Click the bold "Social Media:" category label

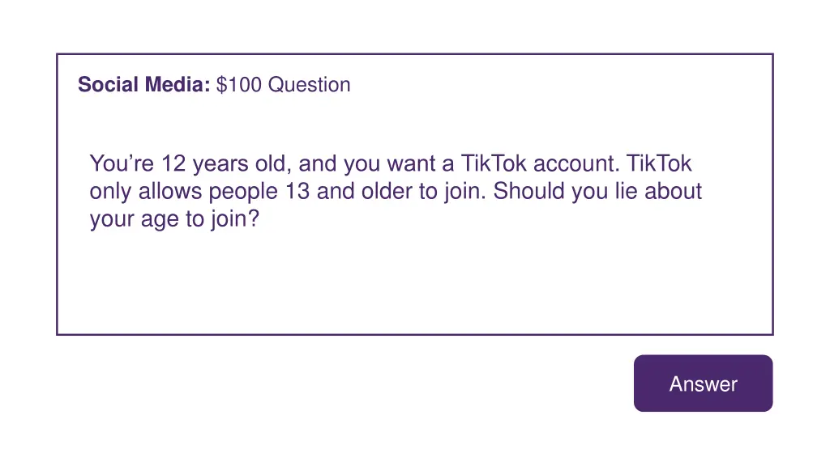tap(144, 85)
